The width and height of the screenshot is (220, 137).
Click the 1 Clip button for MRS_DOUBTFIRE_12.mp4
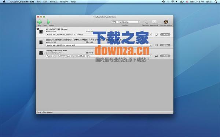pyautogui.click(x=165, y=35)
